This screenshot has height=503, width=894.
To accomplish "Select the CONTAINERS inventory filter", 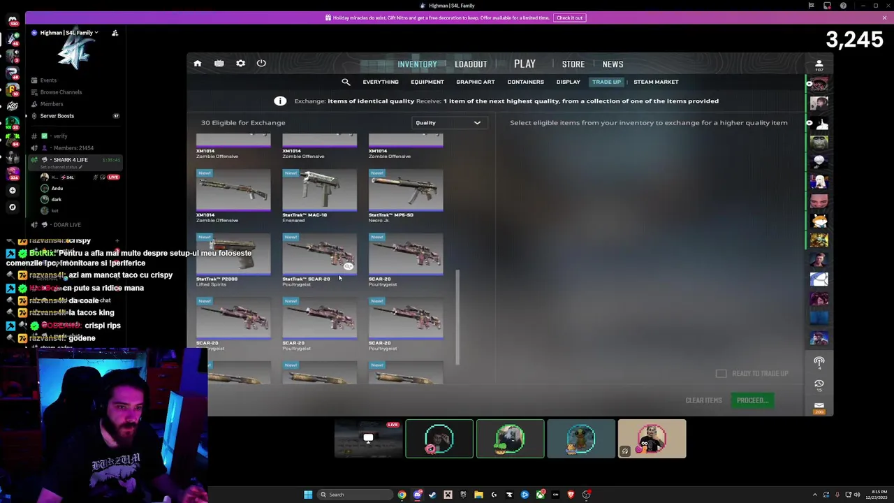I will 525,82.
